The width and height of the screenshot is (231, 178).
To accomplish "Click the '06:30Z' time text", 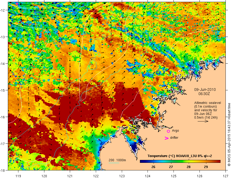I will tap(204, 93).
